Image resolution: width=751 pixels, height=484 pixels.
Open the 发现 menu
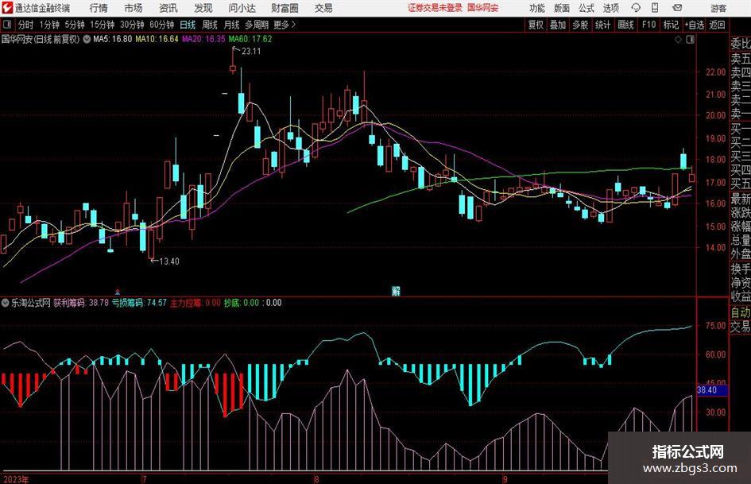[203, 8]
